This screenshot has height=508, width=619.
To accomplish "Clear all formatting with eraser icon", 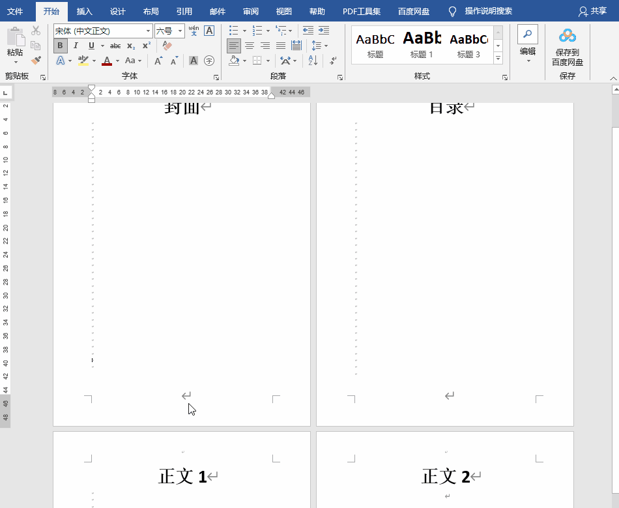I will tap(167, 46).
